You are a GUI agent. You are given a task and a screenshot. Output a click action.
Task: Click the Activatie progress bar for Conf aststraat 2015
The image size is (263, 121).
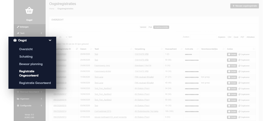(192, 111)
